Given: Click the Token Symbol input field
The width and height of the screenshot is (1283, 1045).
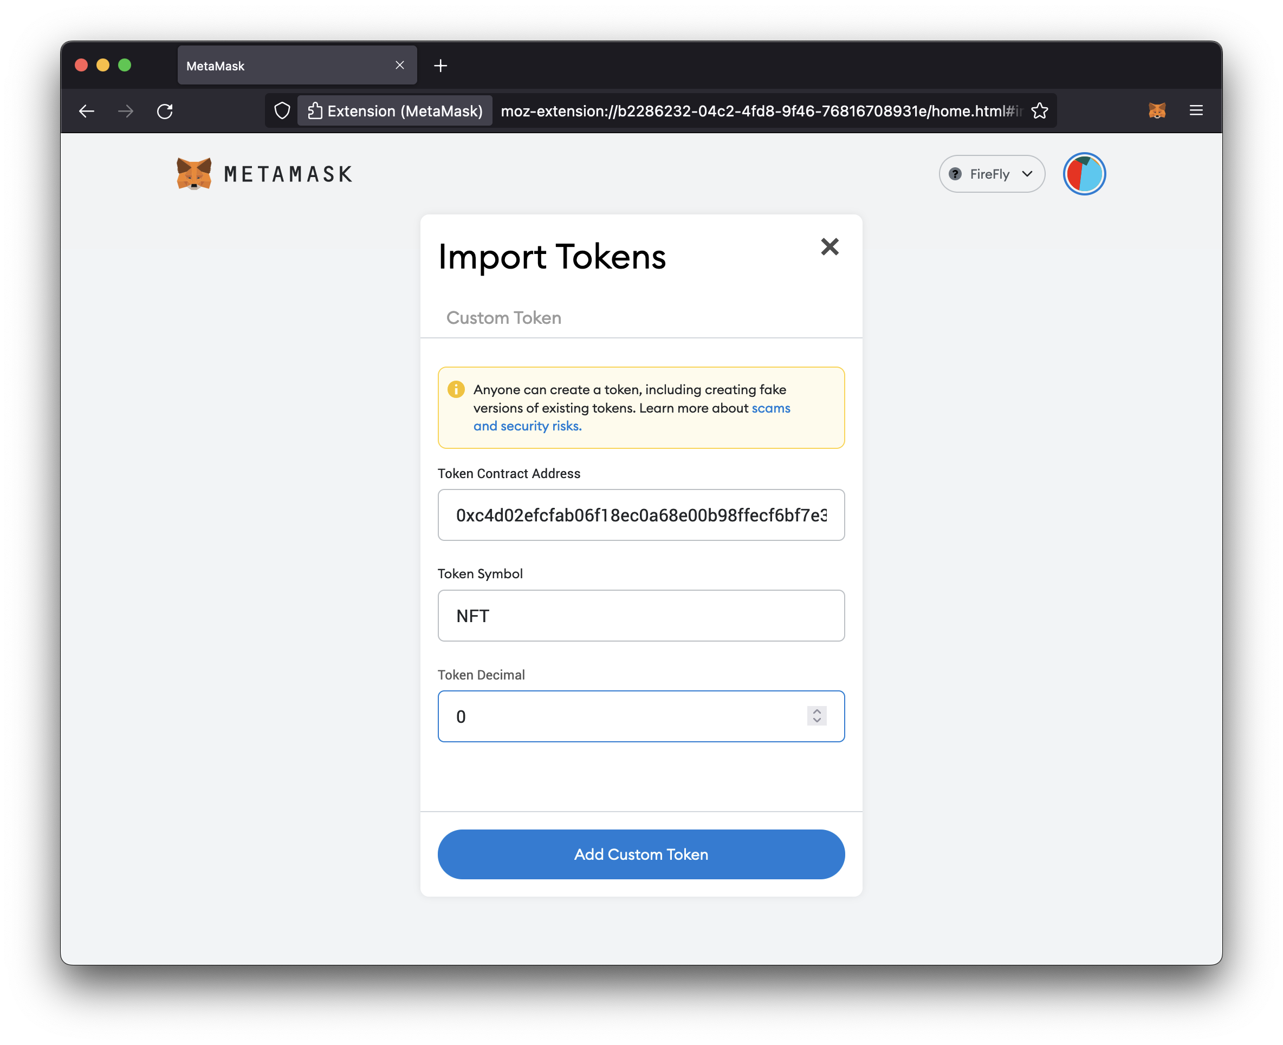Looking at the screenshot, I should coord(640,615).
